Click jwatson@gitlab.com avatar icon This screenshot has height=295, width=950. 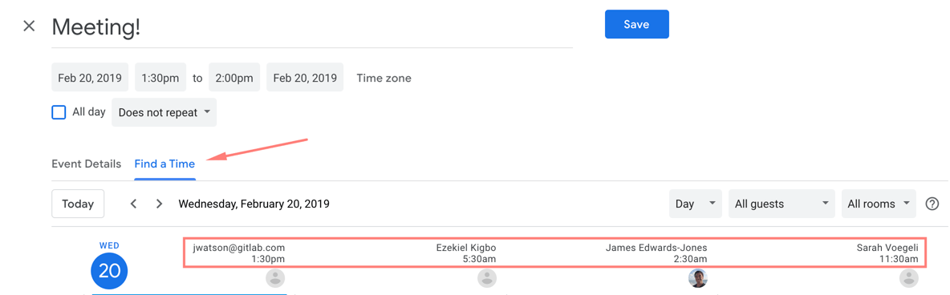pyautogui.click(x=275, y=277)
